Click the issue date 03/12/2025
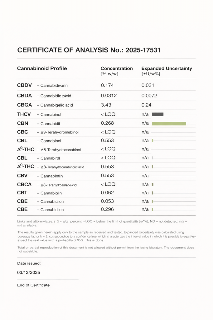Viewport: 213px width, 320px height. [x=29, y=272]
